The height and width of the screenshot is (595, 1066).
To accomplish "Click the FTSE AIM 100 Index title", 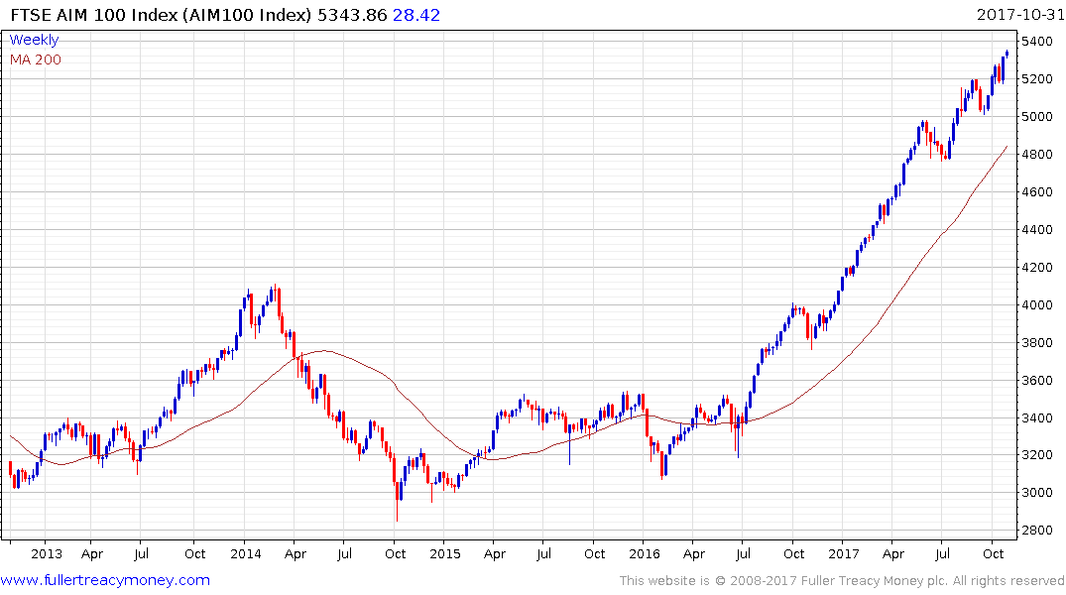I will [161, 14].
